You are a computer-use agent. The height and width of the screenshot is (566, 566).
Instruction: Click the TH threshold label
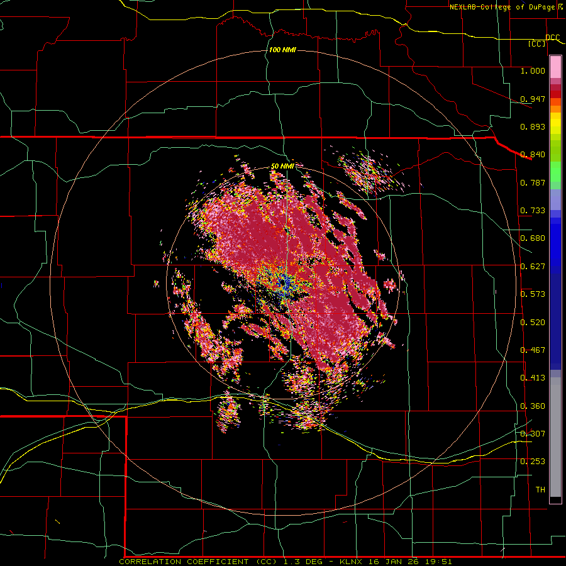[540, 490]
